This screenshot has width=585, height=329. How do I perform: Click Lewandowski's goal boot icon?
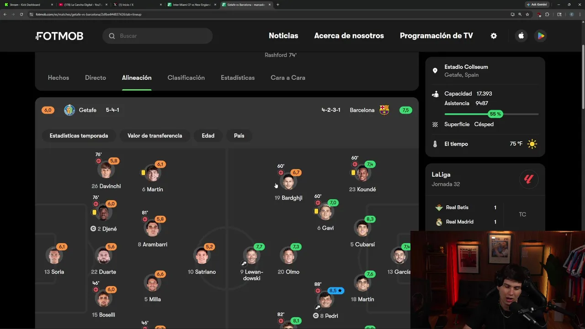point(244,263)
